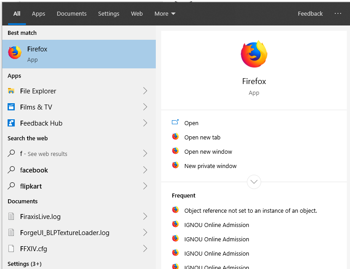Screen dimensions: 350x269
Task: Expand more Firefox actions with circle chevron
Action: tap(254, 182)
